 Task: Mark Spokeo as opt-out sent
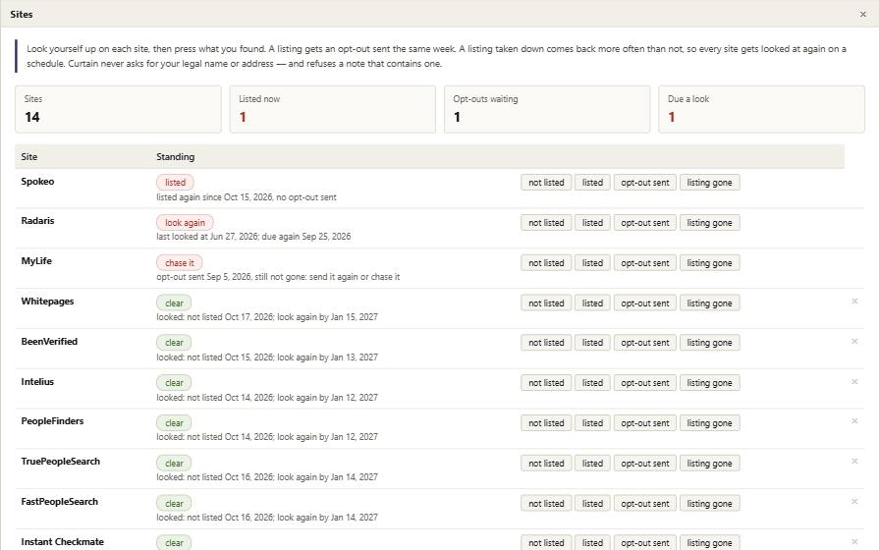(645, 183)
